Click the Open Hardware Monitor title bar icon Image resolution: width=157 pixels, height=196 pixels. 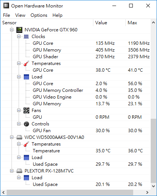coord(6,6)
